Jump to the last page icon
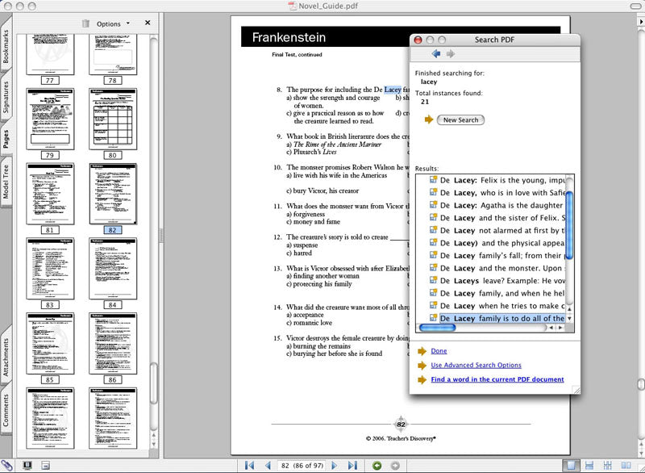 [352, 465]
